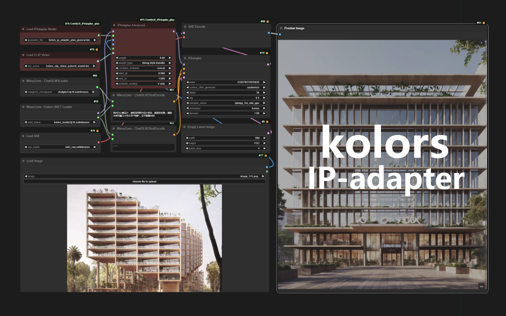Click the 4/4 image counter in Preview Image
506x316 pixels.
481,286
